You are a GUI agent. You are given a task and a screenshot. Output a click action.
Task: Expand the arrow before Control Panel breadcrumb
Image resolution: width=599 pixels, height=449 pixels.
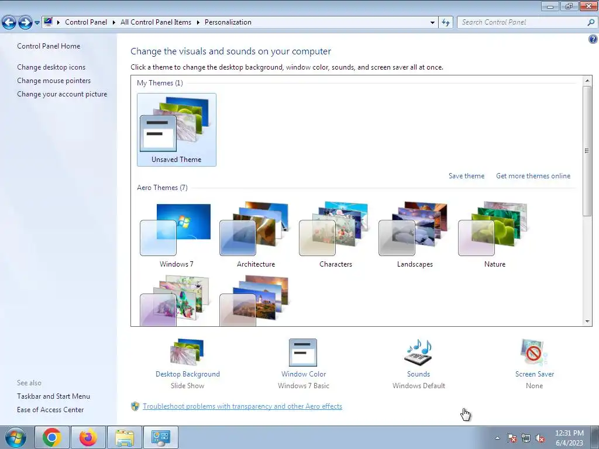pyautogui.click(x=58, y=22)
